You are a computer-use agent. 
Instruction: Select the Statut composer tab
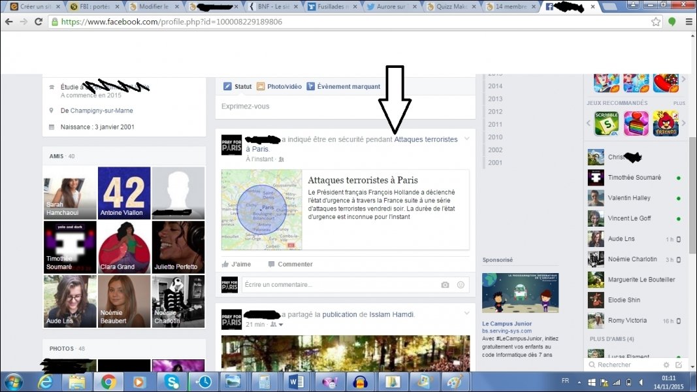pos(237,86)
